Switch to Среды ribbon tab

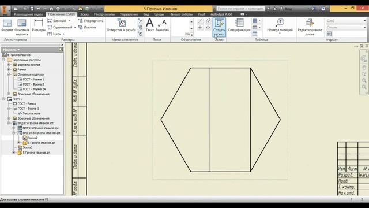[x=159, y=14]
